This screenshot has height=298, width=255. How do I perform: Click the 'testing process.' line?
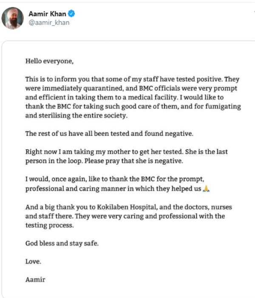tap(50, 225)
